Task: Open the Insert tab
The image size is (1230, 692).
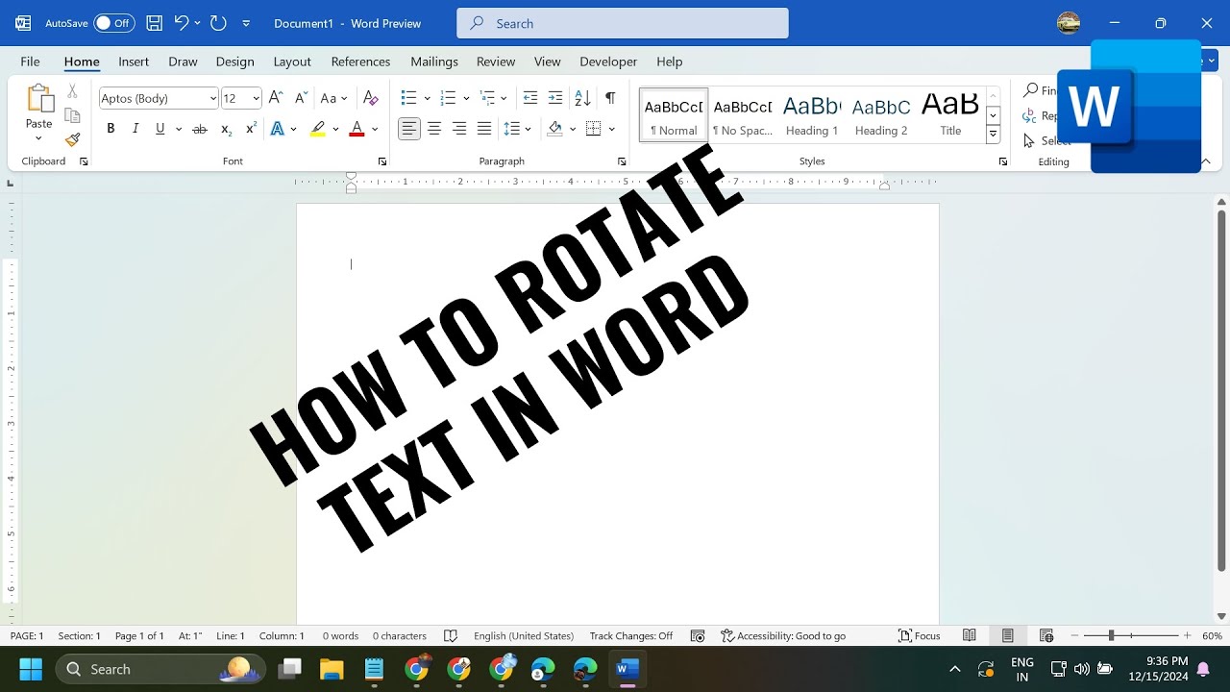Action: click(x=134, y=62)
